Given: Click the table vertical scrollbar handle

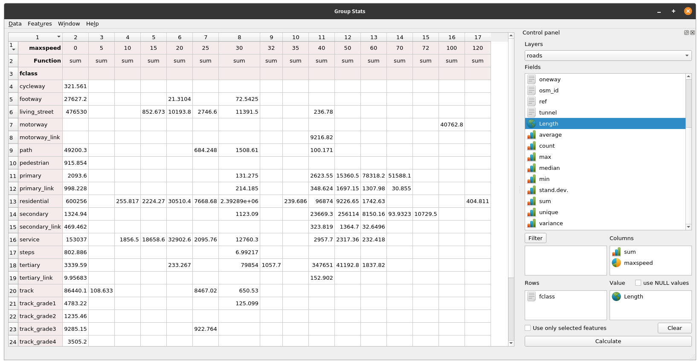Looking at the screenshot, I should coord(511,158).
